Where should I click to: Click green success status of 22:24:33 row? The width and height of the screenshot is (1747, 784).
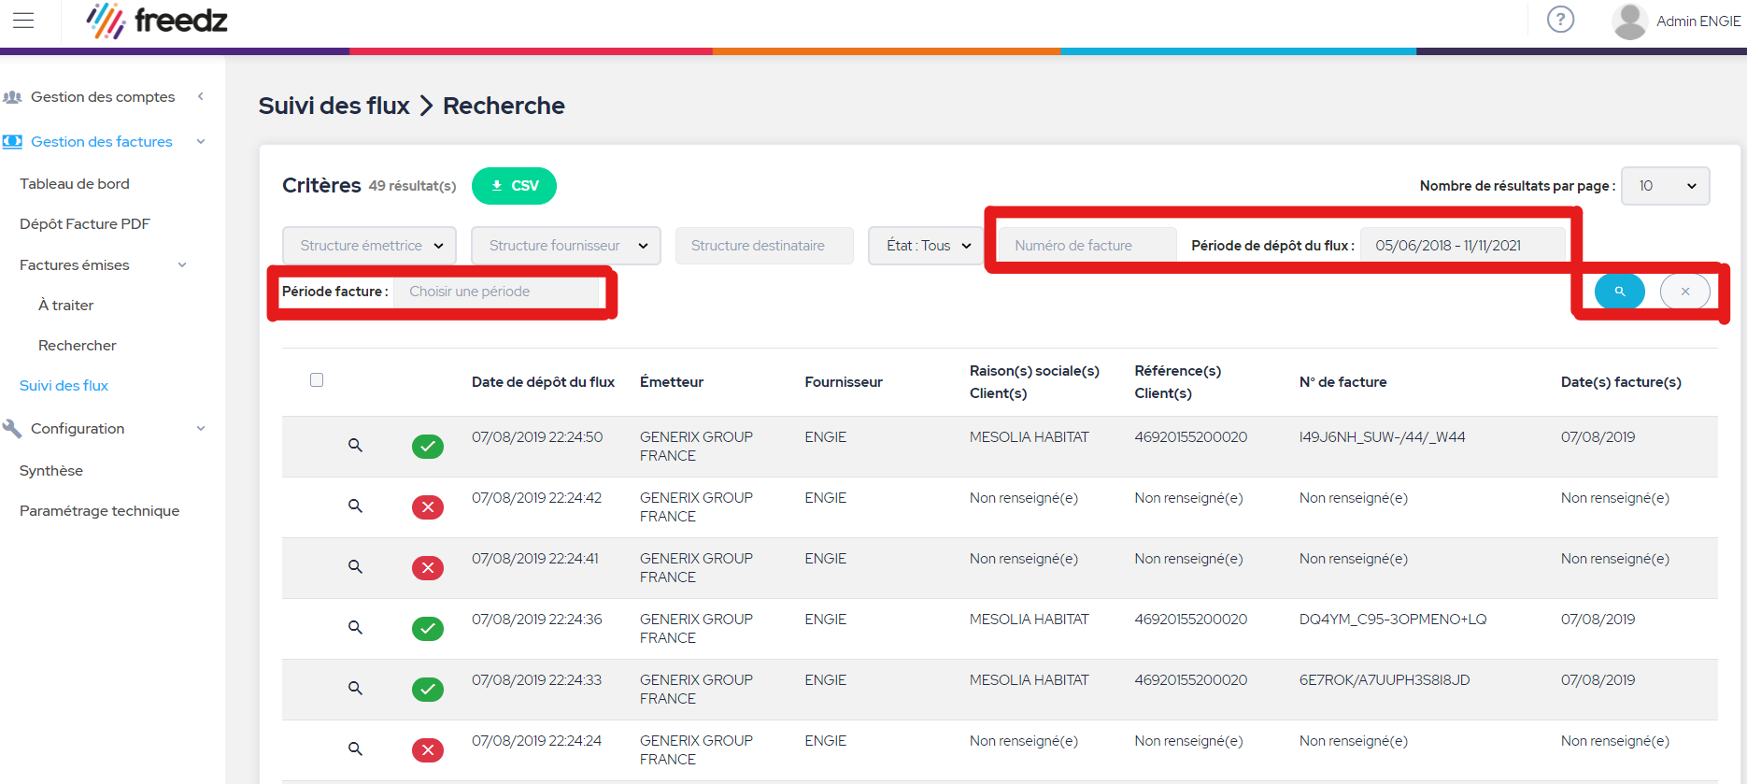428,690
